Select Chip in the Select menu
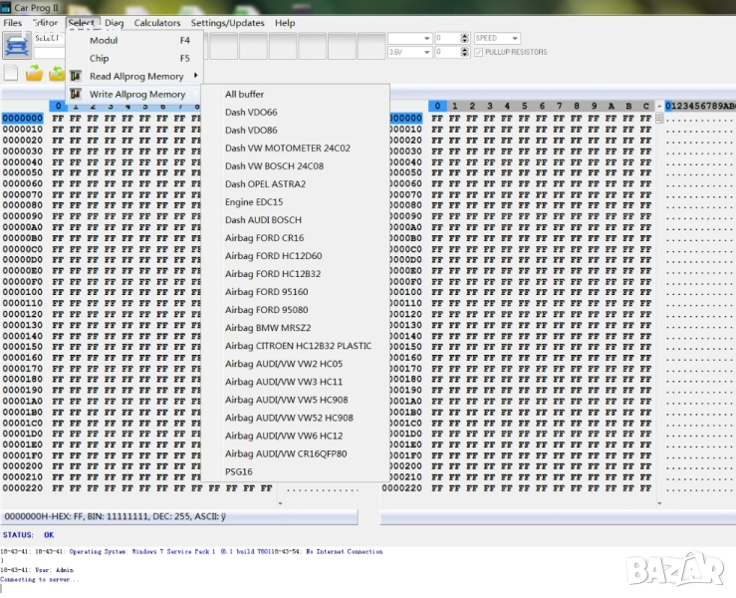The image size is (736, 598). (x=100, y=58)
